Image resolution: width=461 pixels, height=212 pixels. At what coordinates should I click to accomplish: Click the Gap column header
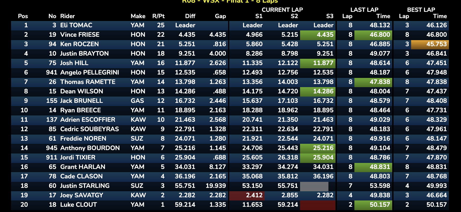pos(220,16)
